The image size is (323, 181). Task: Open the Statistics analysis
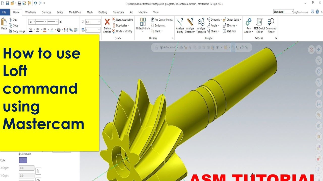click(229, 31)
